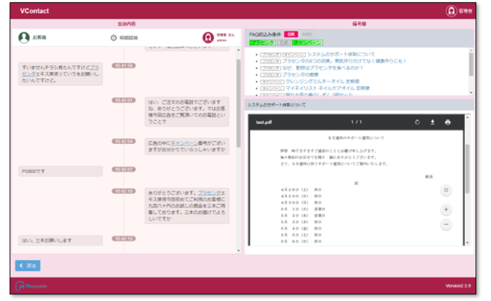Screen dimensions: 491x301
Task: Click the clock icon for elapsed time
Action: coord(113,37)
